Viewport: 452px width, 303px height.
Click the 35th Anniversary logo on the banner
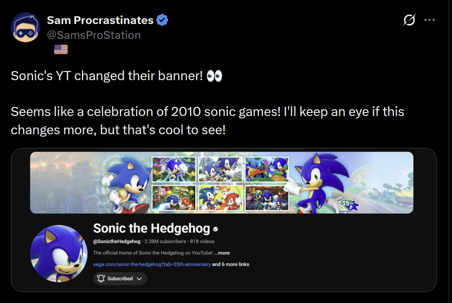tap(348, 205)
